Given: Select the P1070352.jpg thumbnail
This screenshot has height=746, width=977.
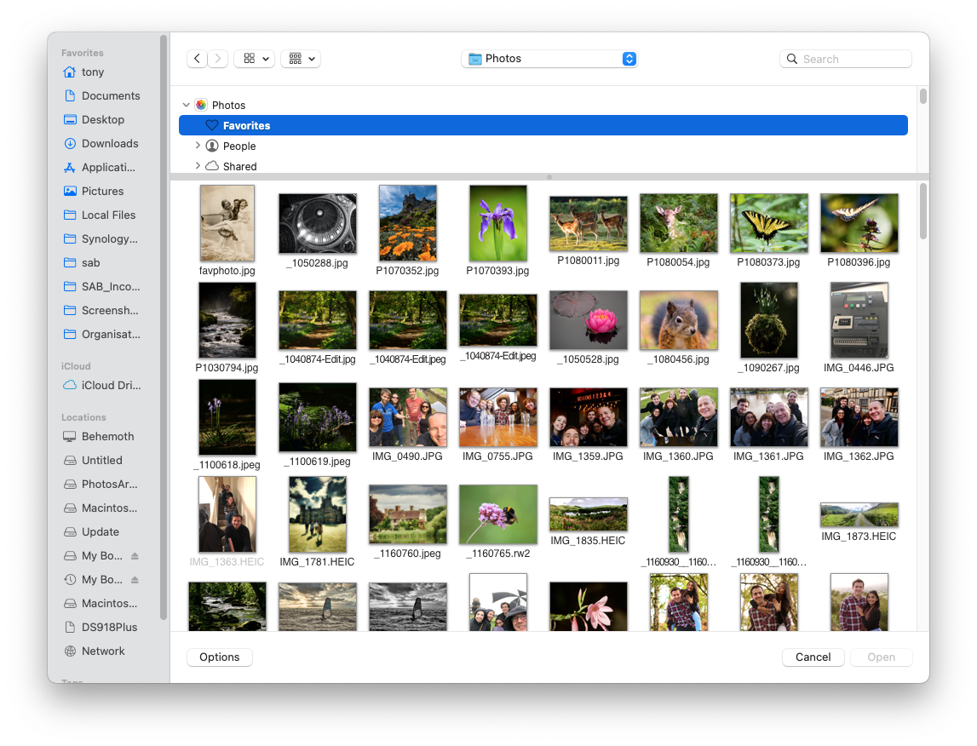Looking at the screenshot, I should 407,223.
